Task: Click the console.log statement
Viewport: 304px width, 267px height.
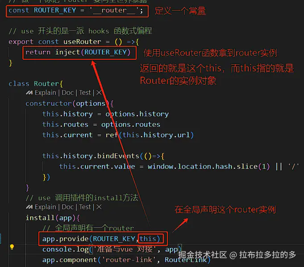Action: pyautogui.click(x=112, y=249)
